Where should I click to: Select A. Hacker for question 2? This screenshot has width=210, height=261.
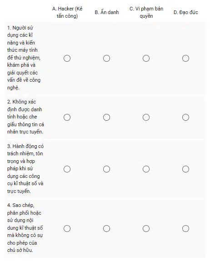point(67,118)
